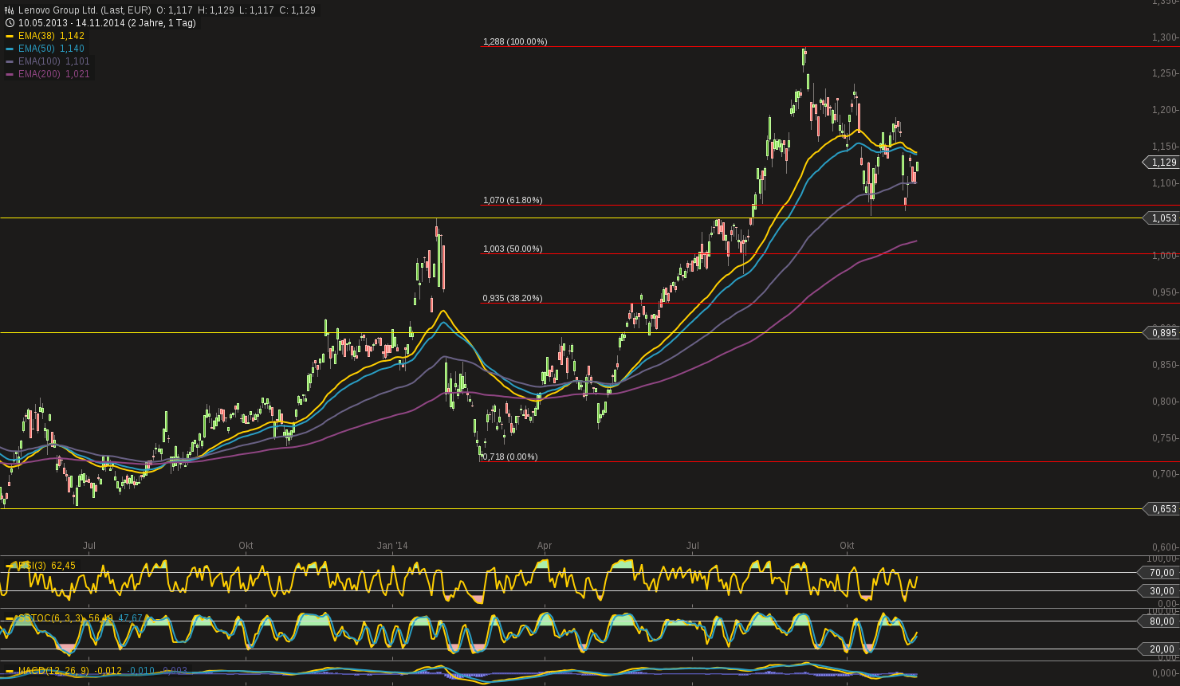
Task: Click the date range 10.05.2013 - 14.11.2014
Action: pos(72,23)
